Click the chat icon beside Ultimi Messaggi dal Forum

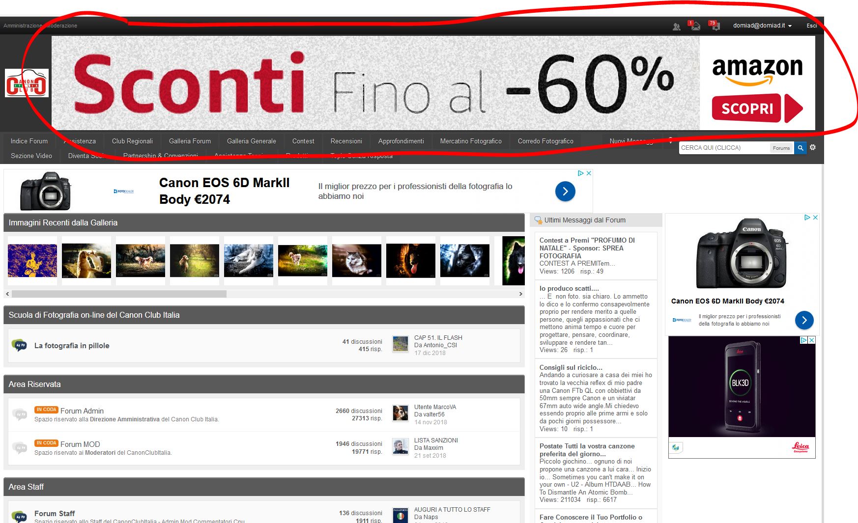tap(539, 220)
